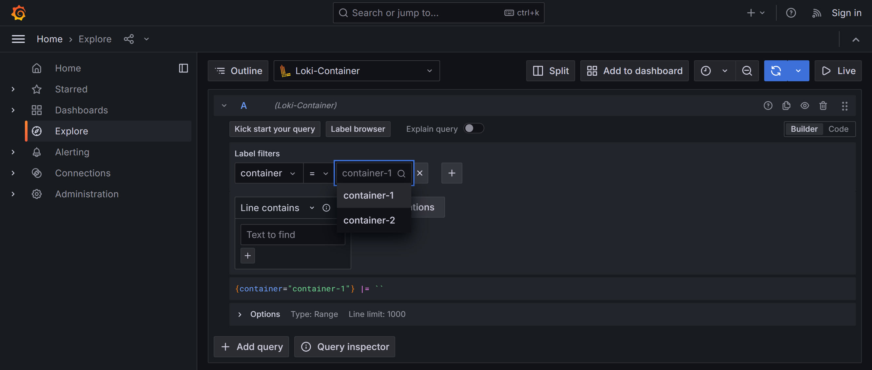Open the Loki-Container data source dropdown
Image resolution: width=872 pixels, height=370 pixels.
click(x=356, y=71)
